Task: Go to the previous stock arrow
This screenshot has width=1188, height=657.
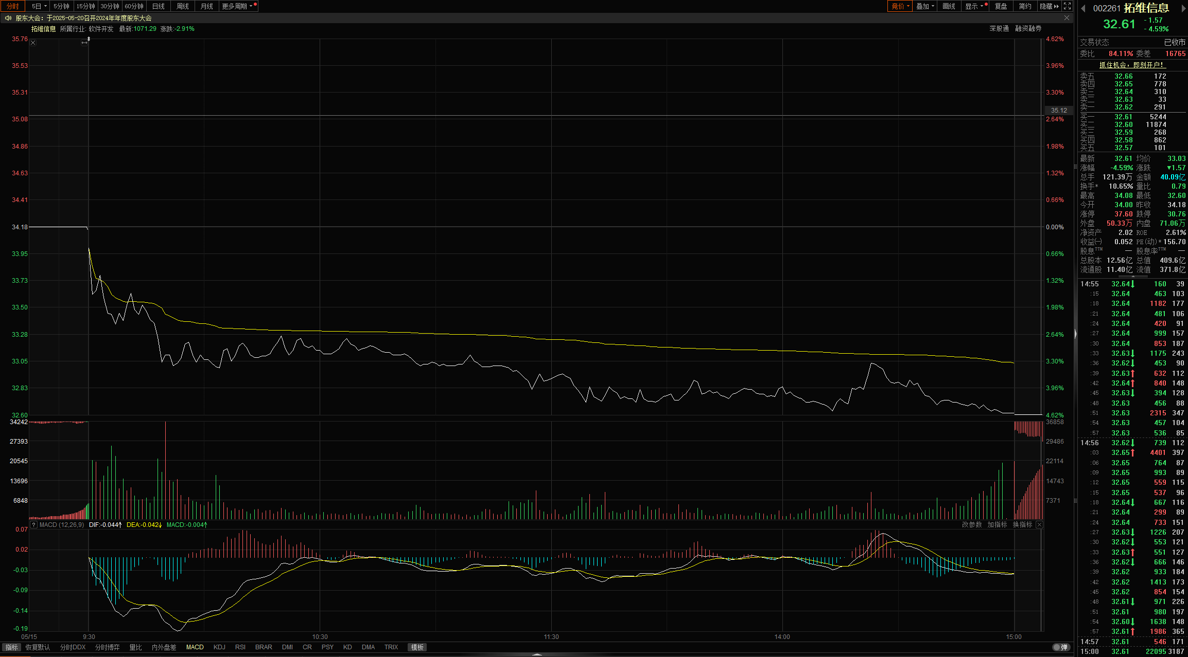Action: point(1083,8)
